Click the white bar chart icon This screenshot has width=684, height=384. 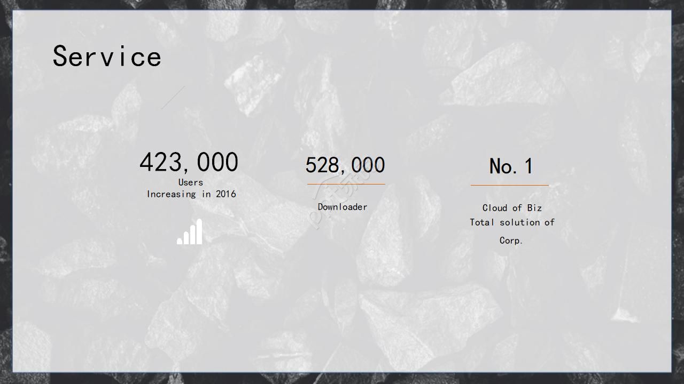point(190,233)
